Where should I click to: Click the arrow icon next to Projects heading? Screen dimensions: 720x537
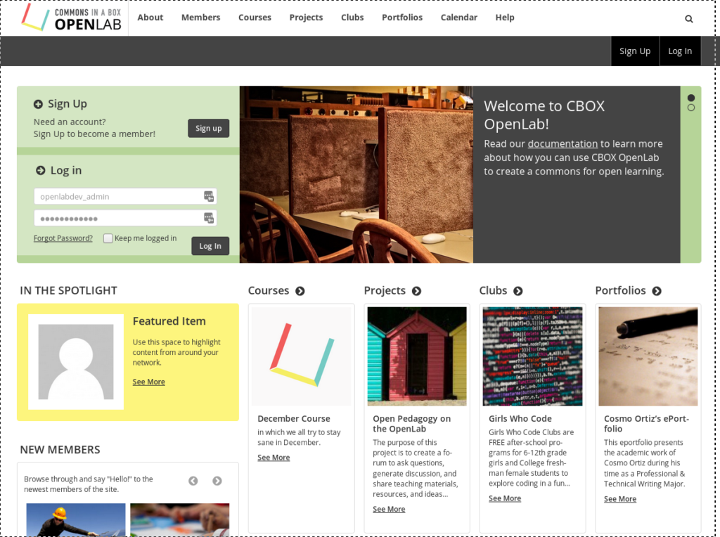point(416,291)
